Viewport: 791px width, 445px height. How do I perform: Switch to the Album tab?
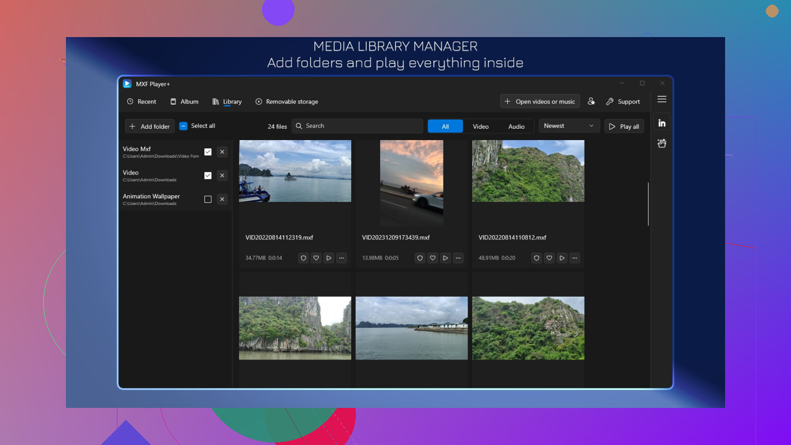184,102
